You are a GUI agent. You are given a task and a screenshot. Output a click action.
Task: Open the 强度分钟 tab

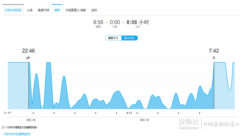[43, 10]
